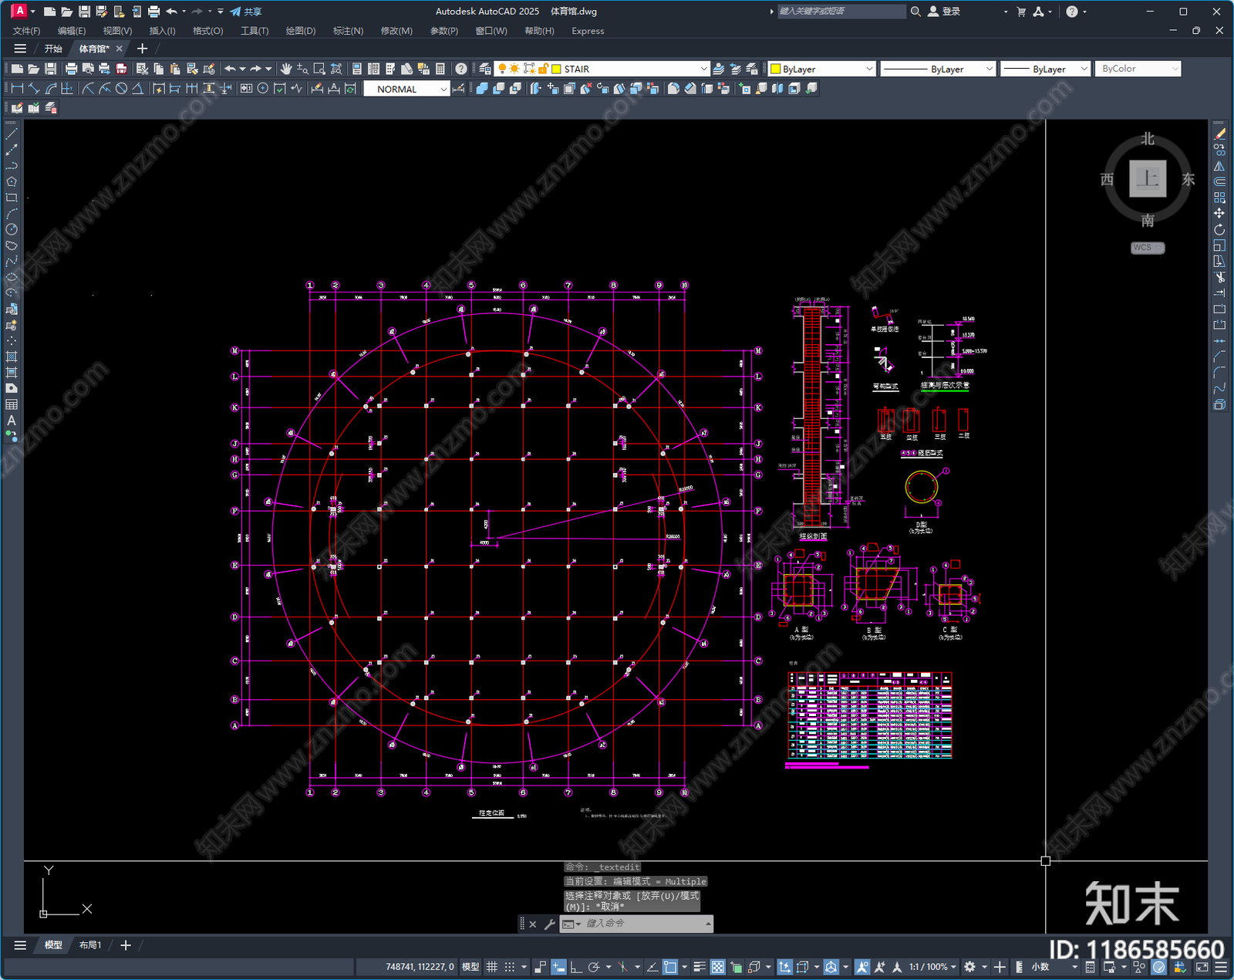1234x980 pixels.
Task: Toggle polar tracking in status bar
Action: pos(594,967)
